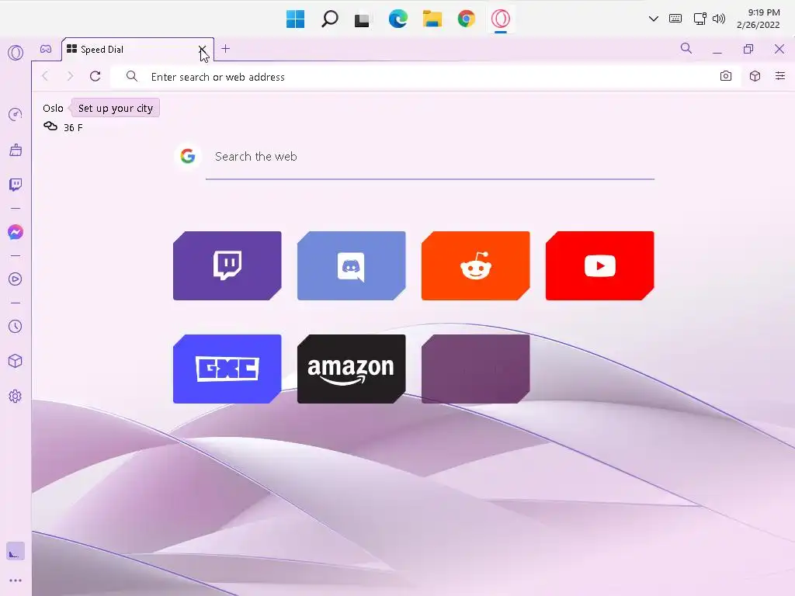Open Twitch panel in sidebar
Image resolution: width=795 pixels, height=596 pixels.
tap(16, 185)
